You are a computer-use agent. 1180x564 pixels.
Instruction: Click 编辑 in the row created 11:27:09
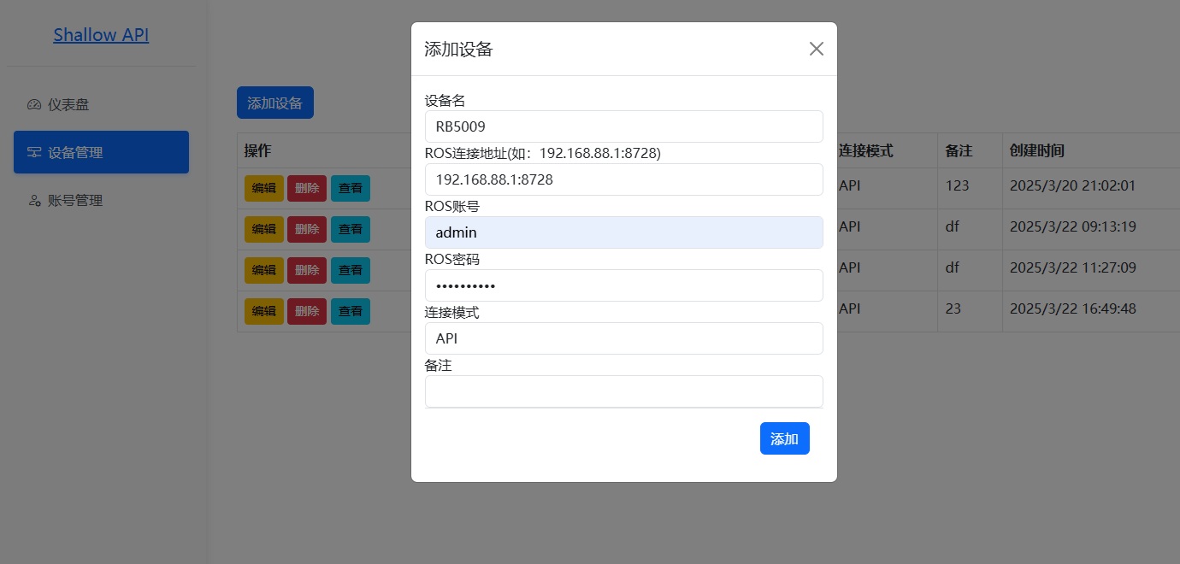[x=263, y=270]
